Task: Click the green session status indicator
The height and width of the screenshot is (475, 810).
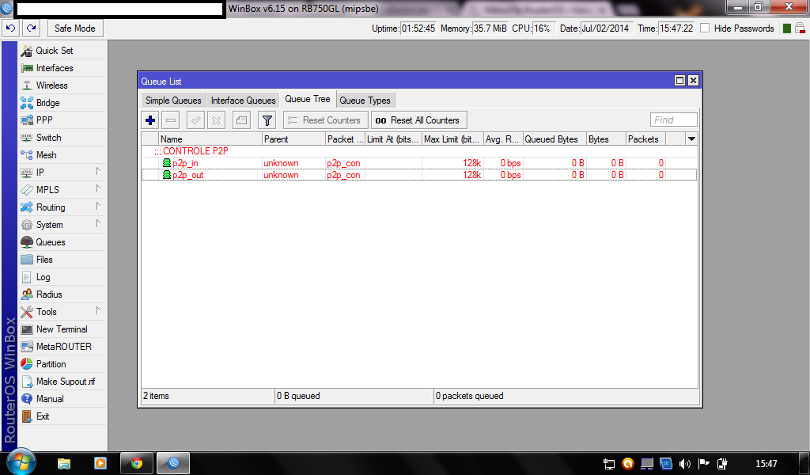Action: click(x=787, y=28)
